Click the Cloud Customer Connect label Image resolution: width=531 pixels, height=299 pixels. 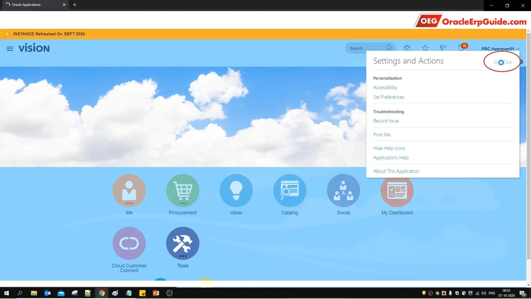[129, 268]
